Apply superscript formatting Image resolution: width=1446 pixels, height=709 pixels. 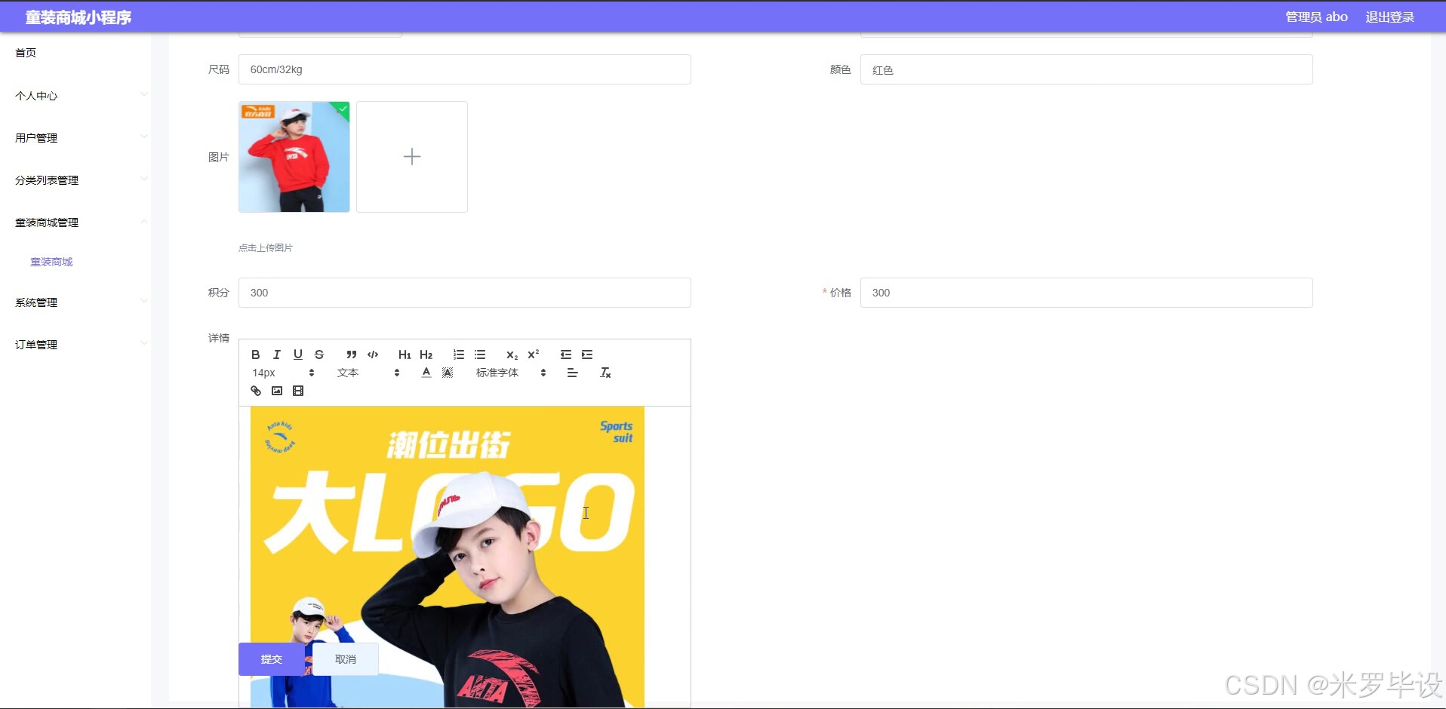tap(534, 354)
